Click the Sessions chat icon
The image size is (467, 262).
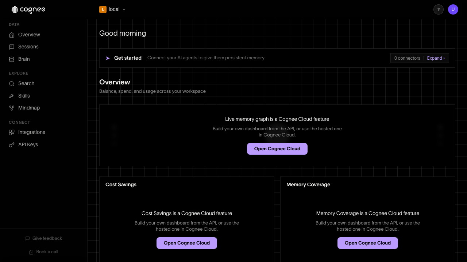12,47
